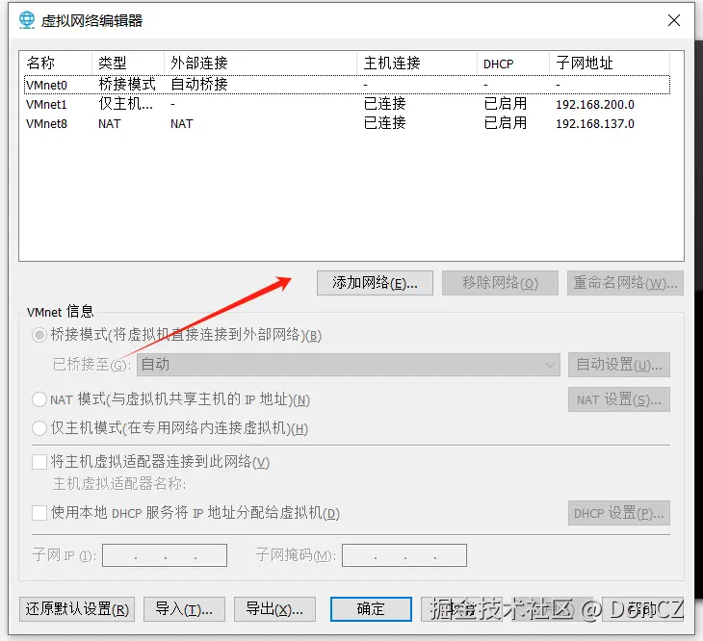This screenshot has height=641, width=703.
Task: Select 桥接模式 radio button
Action: pyautogui.click(x=39, y=335)
